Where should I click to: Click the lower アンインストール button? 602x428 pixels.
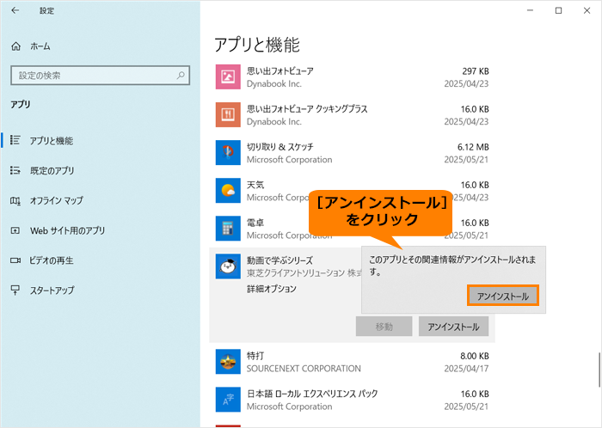point(453,327)
